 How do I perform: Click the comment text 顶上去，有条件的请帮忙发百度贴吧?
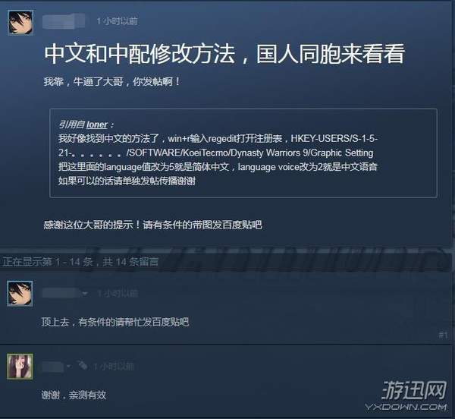(115, 322)
